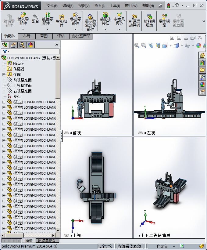Open FeatureManager design tree tab icon
The width and height of the screenshot is (207, 250).
click(5, 45)
